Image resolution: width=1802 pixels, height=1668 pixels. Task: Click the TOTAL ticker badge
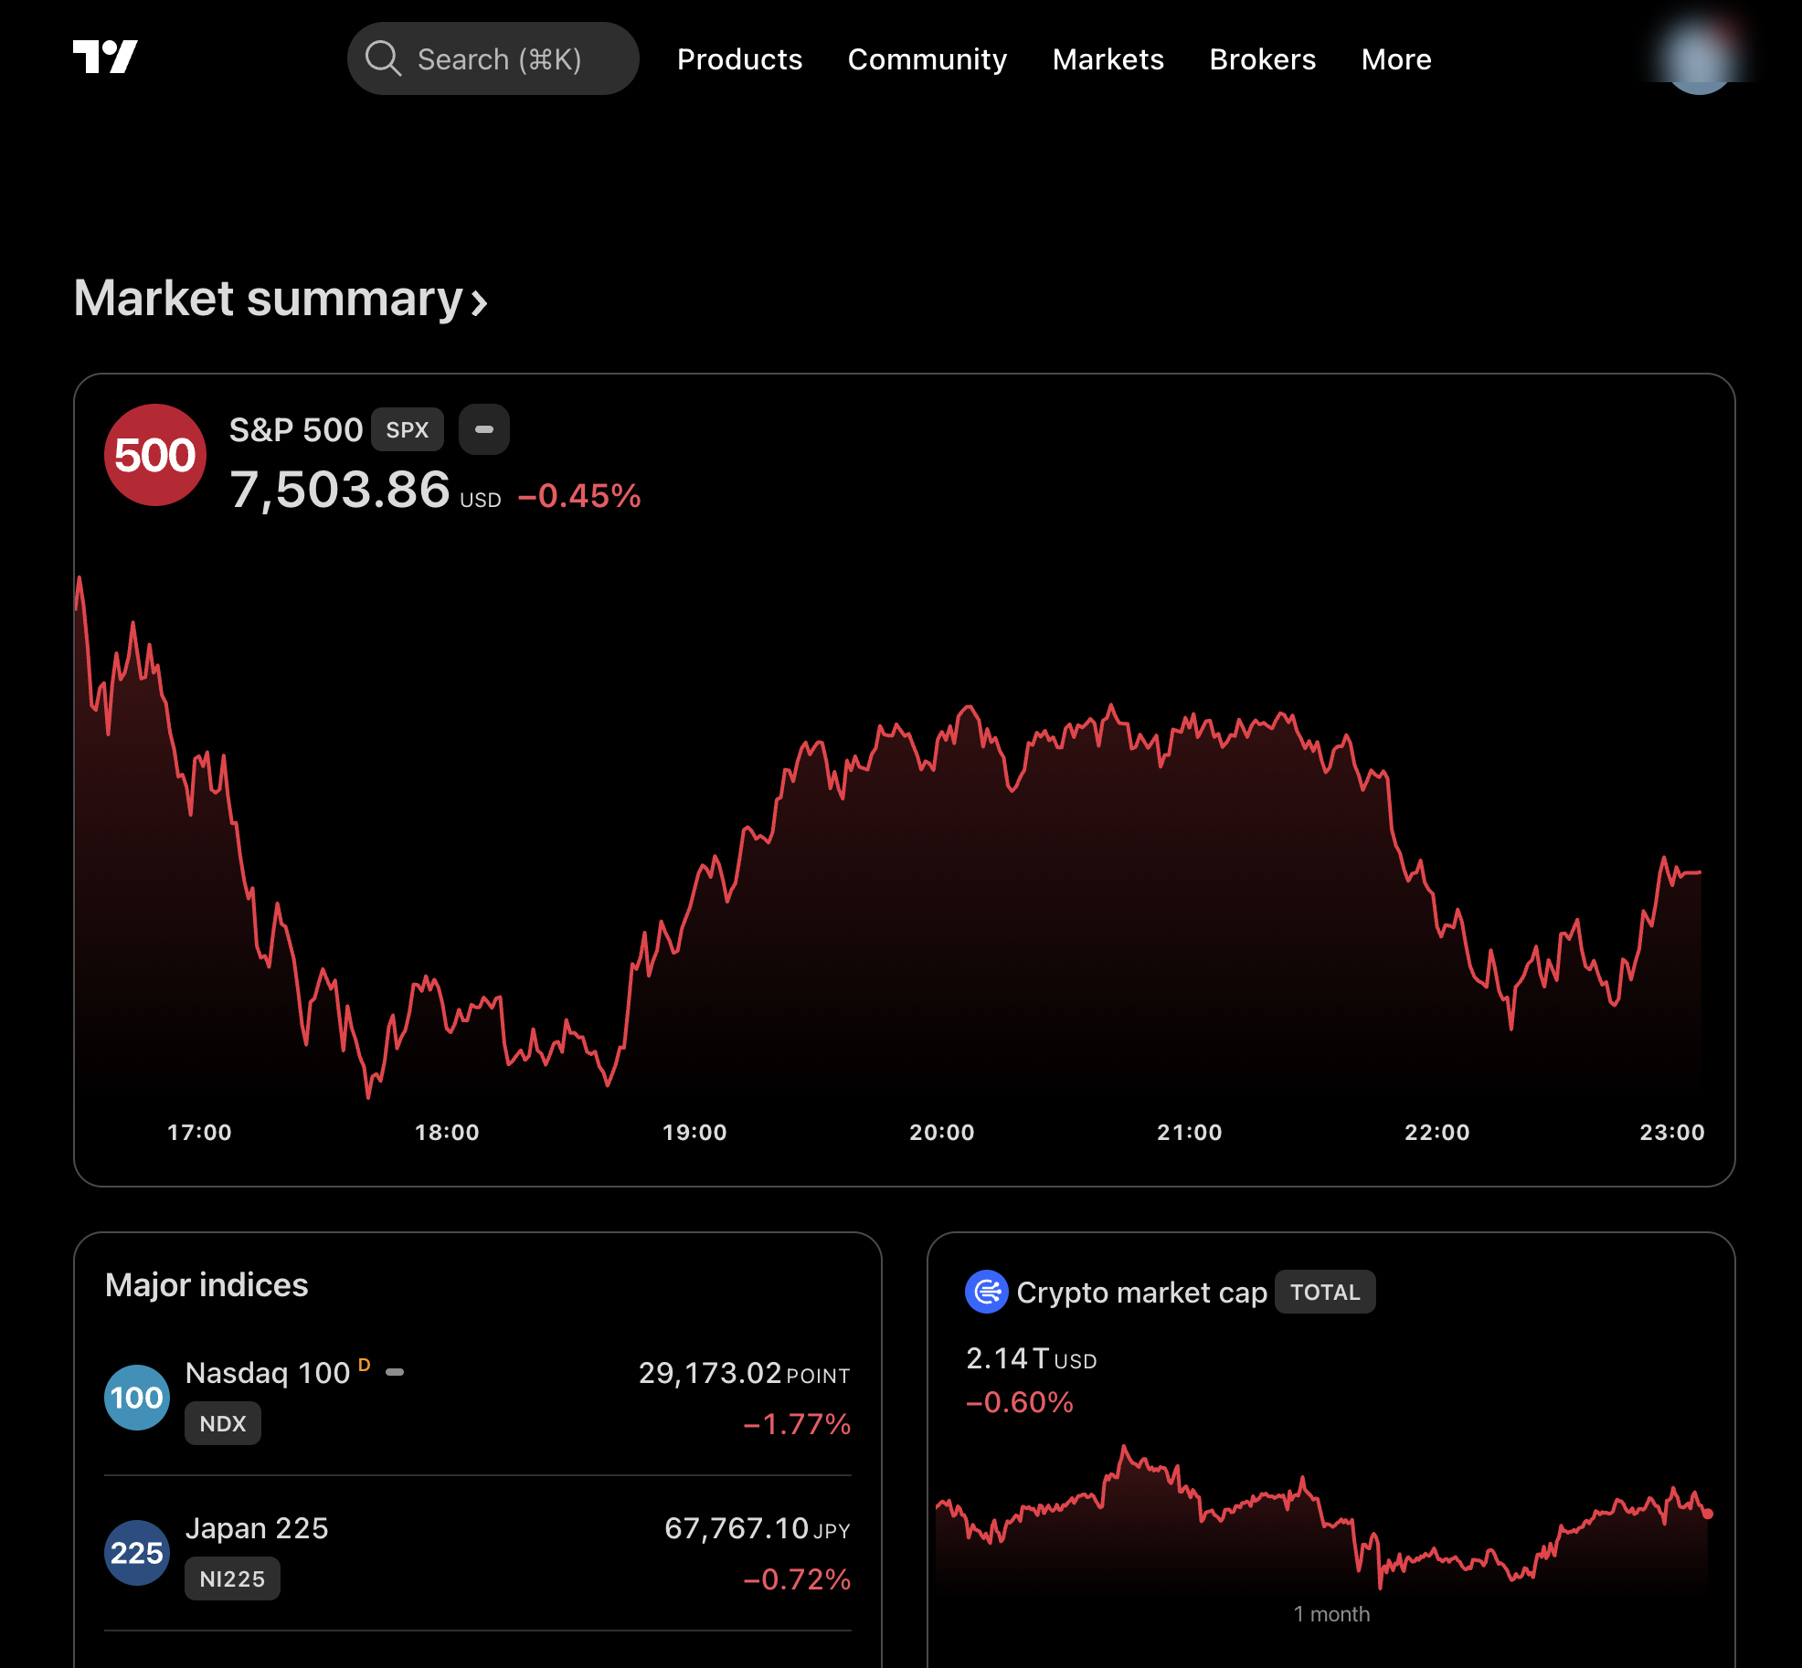1325,1292
